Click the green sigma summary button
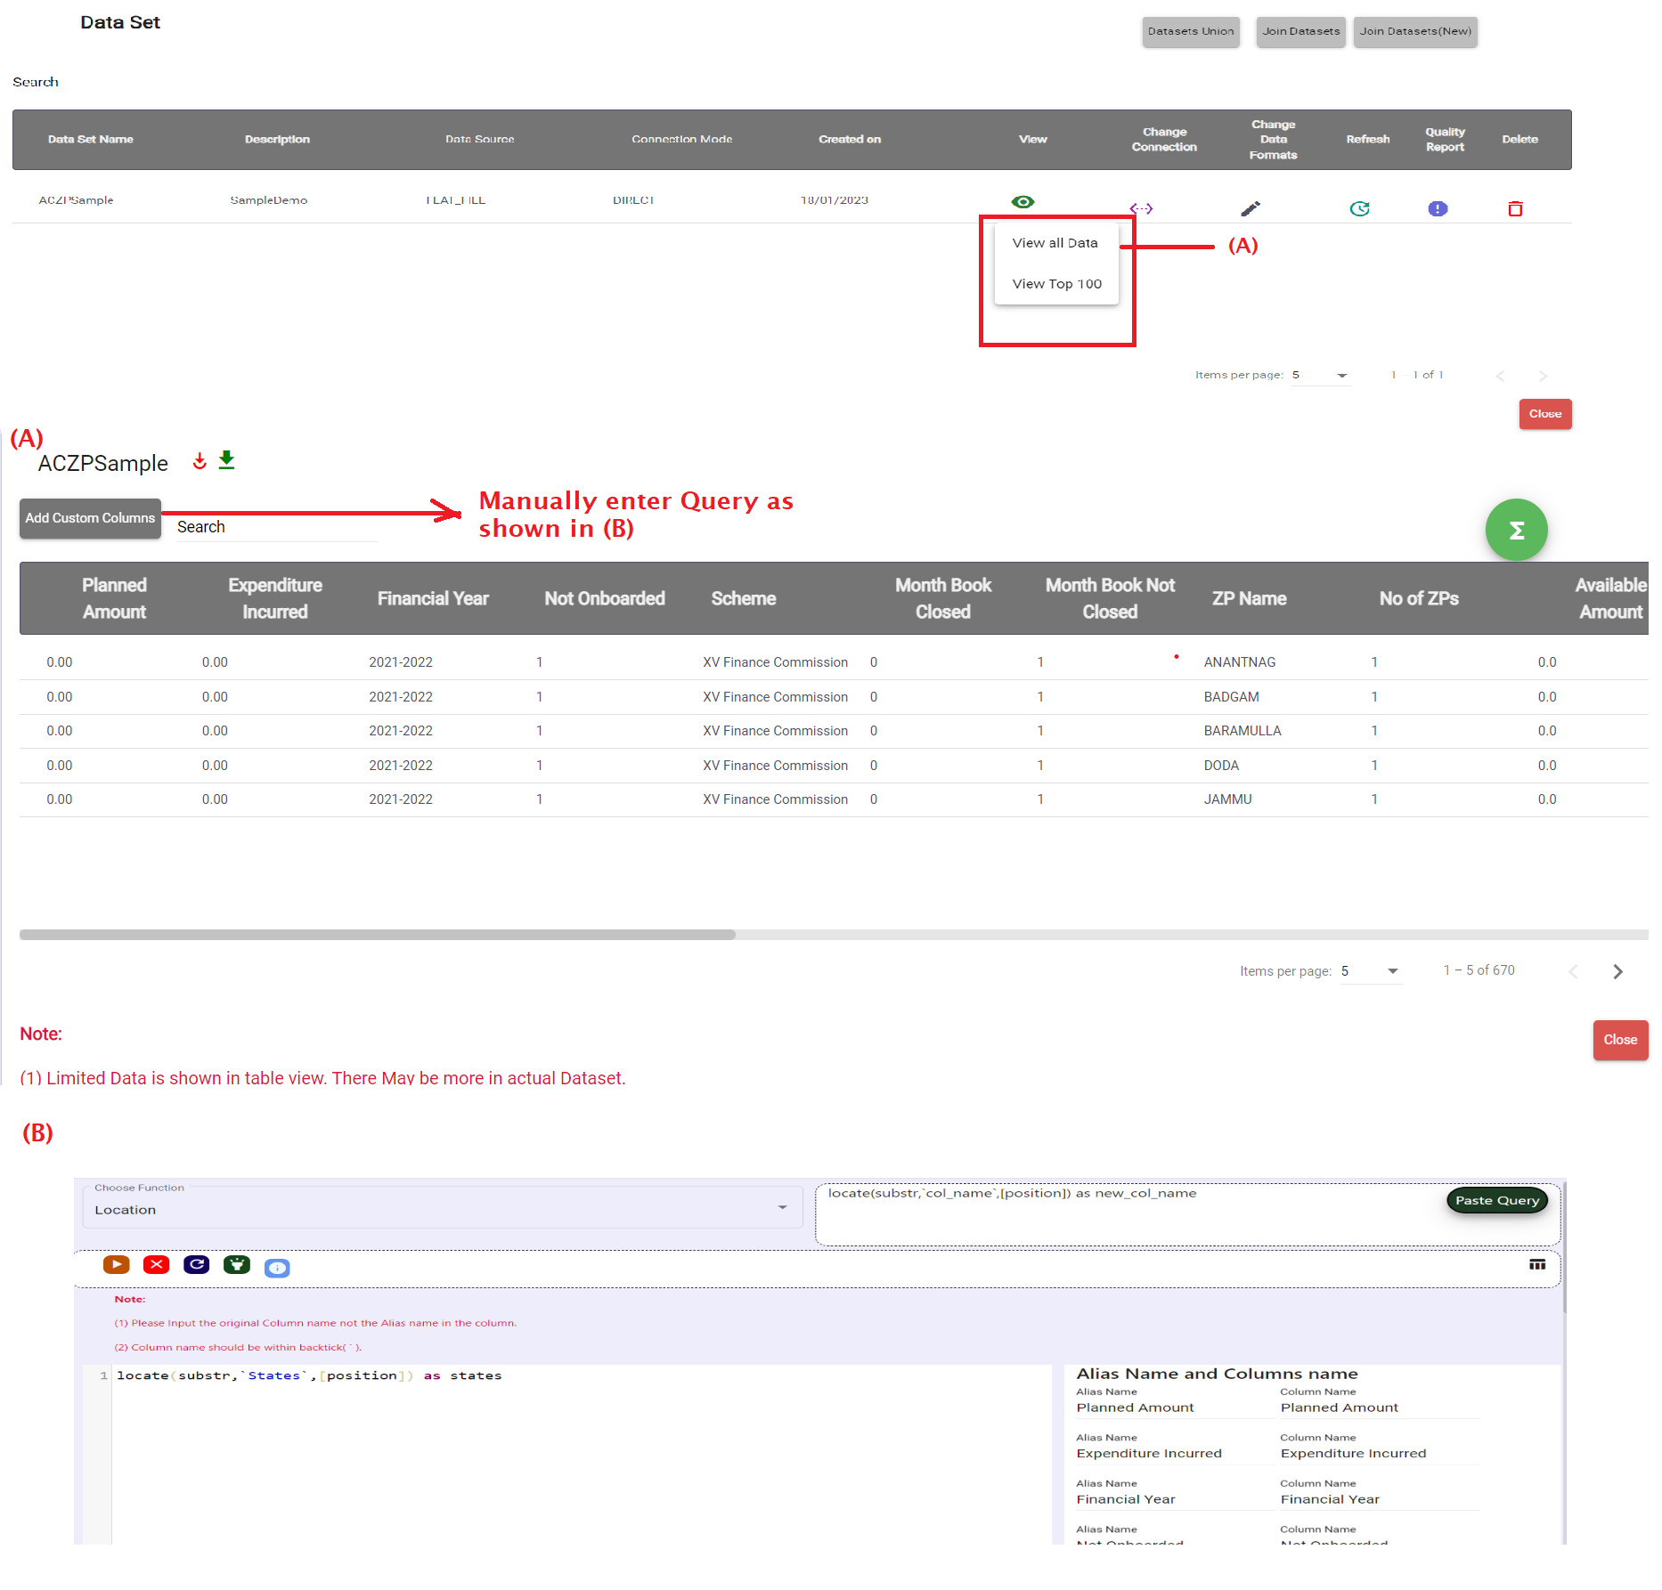The image size is (1662, 1590). point(1516,531)
